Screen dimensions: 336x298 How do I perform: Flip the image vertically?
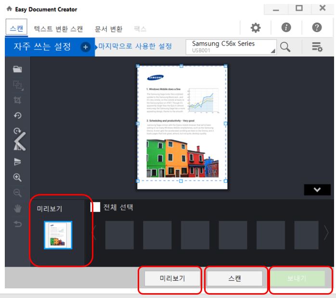[17, 162]
